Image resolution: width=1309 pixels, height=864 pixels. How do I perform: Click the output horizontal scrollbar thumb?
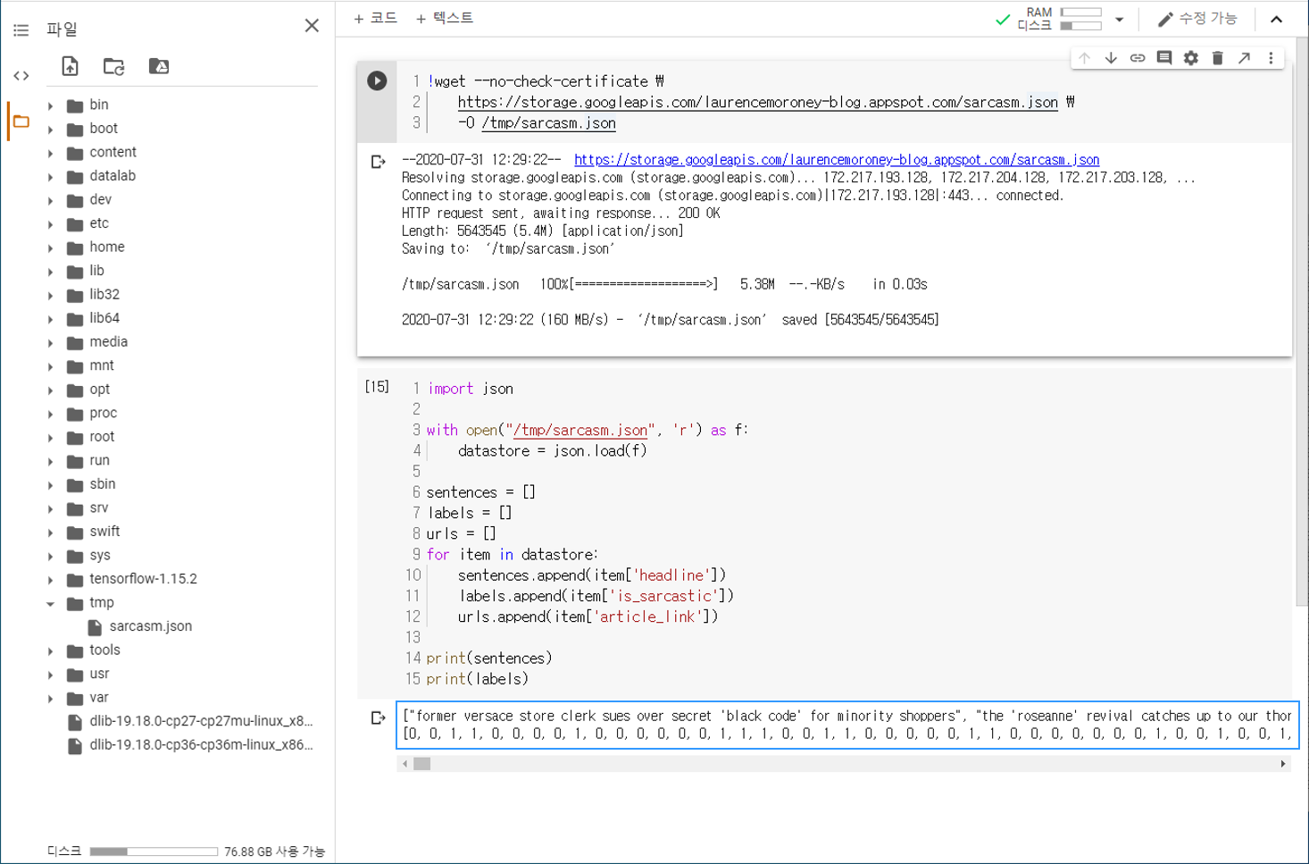pyautogui.click(x=421, y=764)
